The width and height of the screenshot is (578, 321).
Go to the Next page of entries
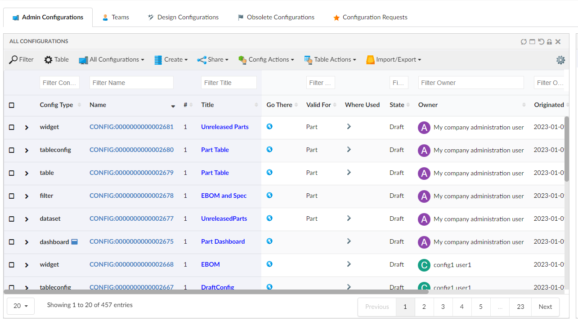click(x=545, y=307)
